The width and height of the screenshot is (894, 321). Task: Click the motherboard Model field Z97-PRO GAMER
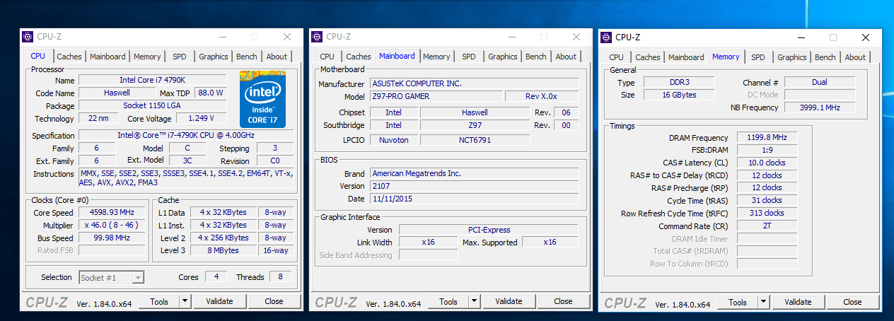(x=436, y=96)
